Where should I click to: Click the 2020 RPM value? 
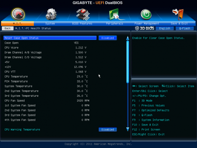[83, 101]
